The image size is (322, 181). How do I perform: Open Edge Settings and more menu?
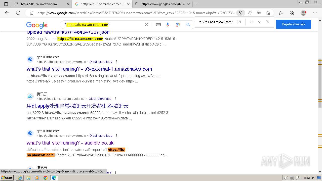point(315,13)
